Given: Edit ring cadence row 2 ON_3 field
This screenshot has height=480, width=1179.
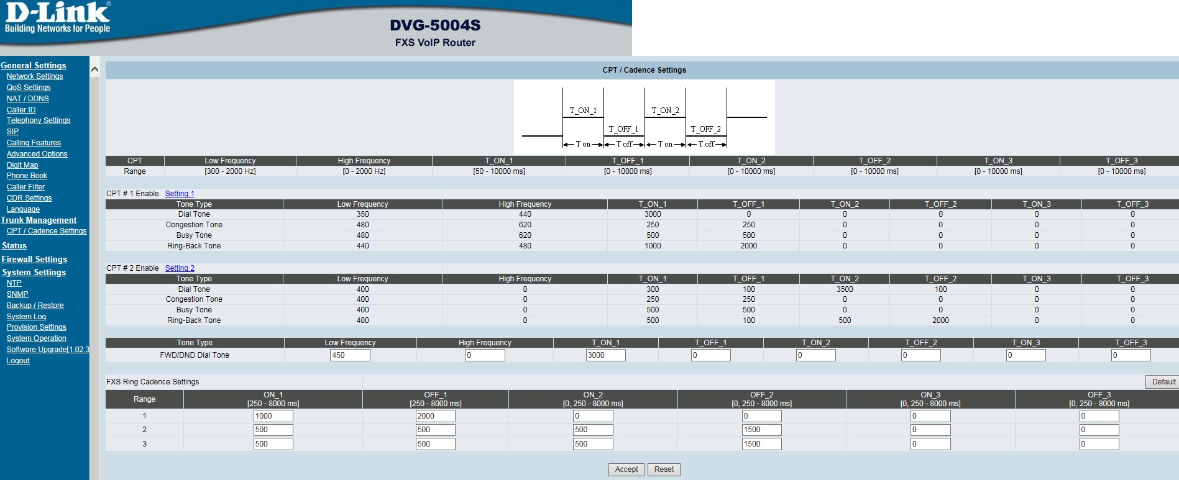Looking at the screenshot, I should tap(930, 430).
